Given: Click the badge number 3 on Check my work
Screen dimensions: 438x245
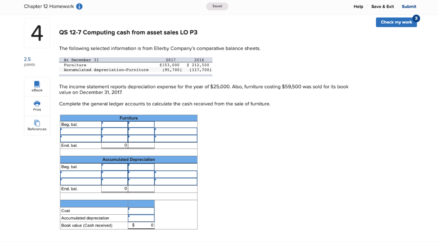Looking at the screenshot, I should 416,18.
